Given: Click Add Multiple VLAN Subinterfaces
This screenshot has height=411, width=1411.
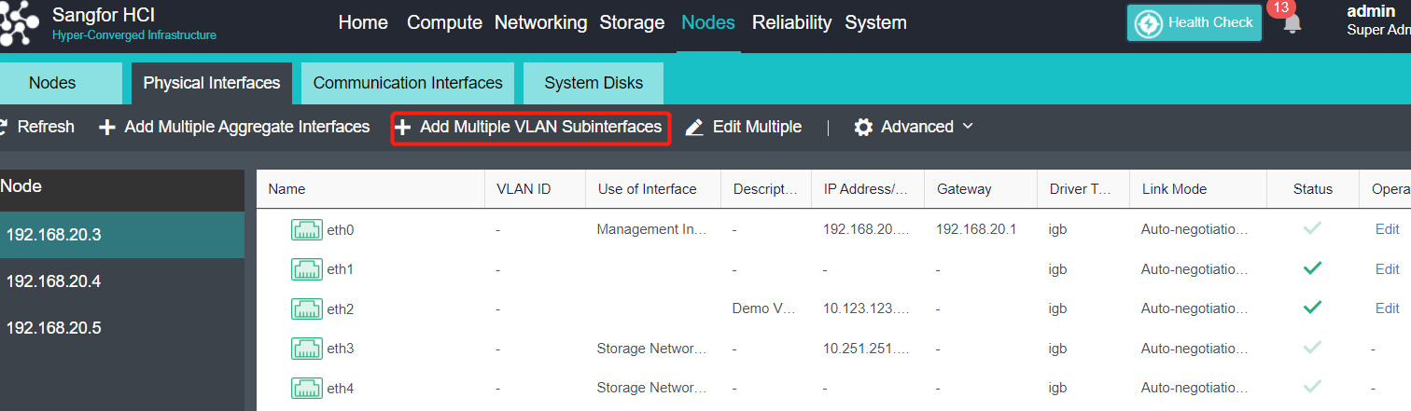Looking at the screenshot, I should 529,127.
